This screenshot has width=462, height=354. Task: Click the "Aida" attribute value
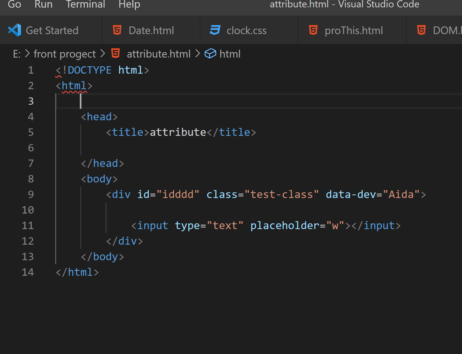pos(401,195)
